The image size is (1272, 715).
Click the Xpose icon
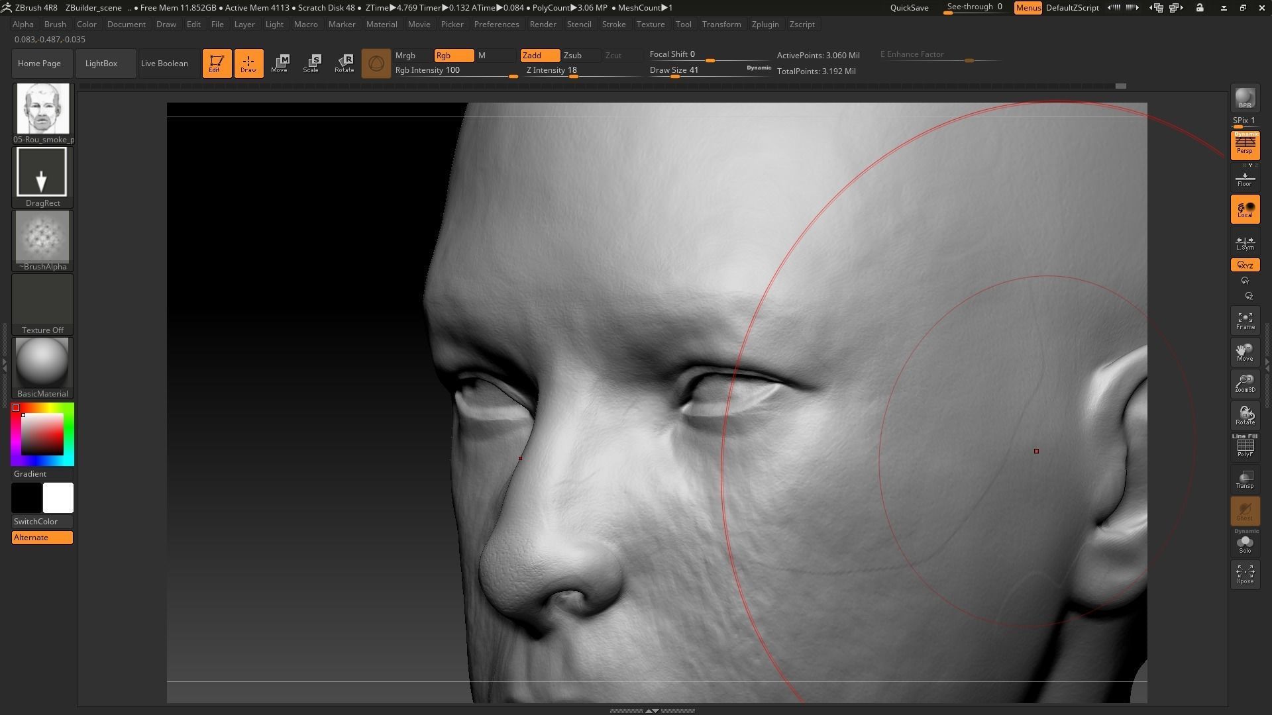click(x=1245, y=573)
